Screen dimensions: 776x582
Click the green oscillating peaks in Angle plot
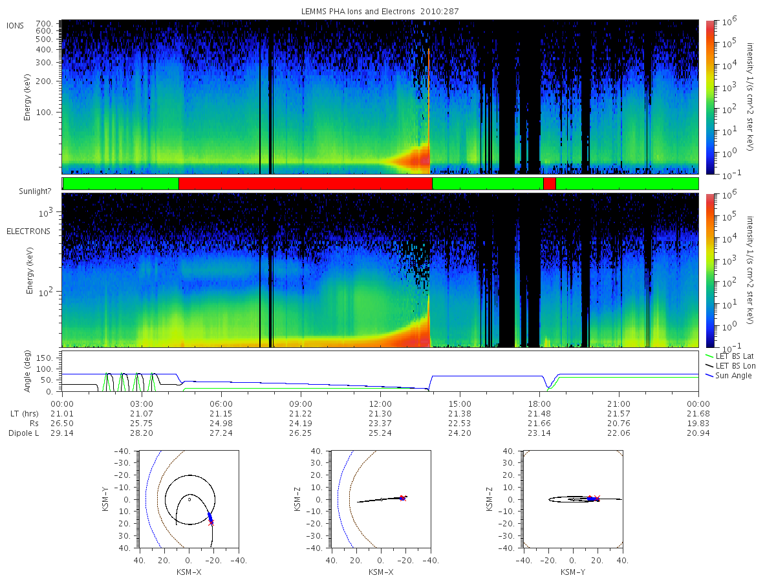click(129, 382)
